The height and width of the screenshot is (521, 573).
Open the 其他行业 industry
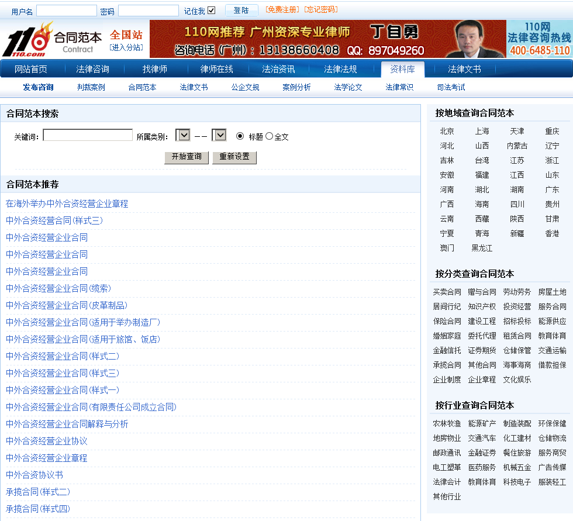(447, 496)
